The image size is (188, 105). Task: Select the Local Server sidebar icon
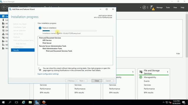[x=3, y=20]
